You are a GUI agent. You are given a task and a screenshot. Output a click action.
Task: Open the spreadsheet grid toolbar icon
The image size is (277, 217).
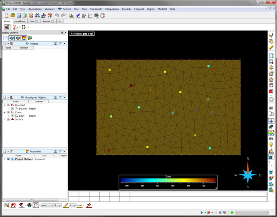tap(96, 15)
